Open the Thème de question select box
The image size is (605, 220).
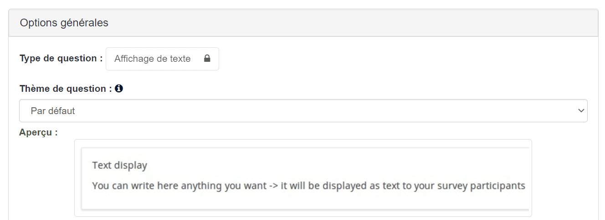[303, 111]
